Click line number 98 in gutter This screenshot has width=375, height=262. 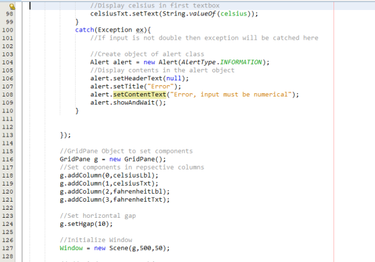point(9,14)
